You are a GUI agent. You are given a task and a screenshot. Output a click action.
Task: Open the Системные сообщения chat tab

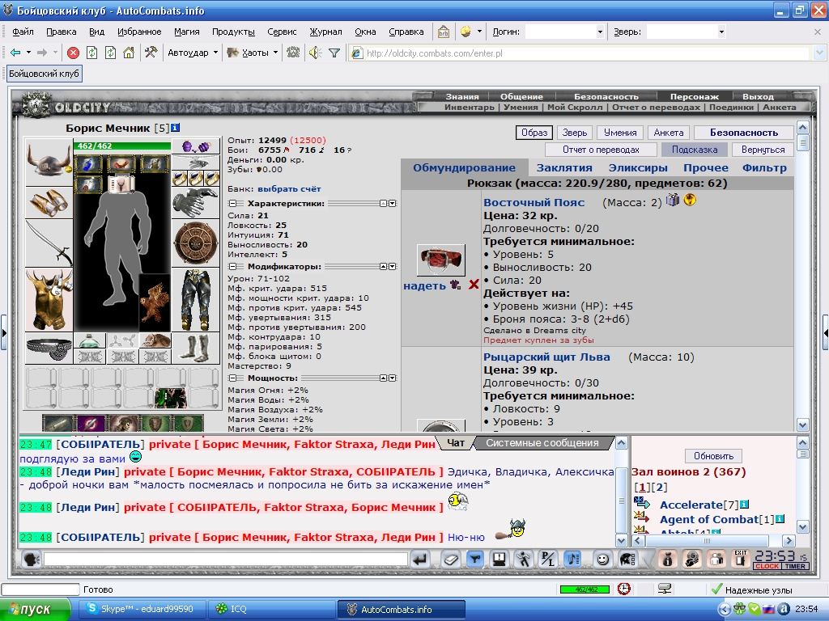(542, 443)
